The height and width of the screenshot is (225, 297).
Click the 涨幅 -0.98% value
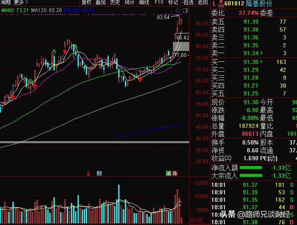coord(249,118)
